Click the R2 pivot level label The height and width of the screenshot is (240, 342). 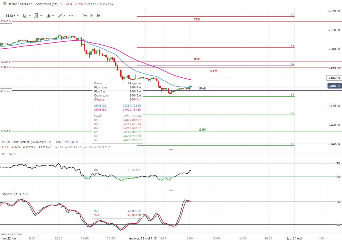[x=292, y=15]
